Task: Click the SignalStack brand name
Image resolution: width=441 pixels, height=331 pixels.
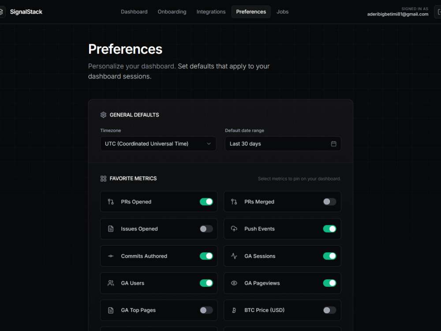Action: coord(26,12)
